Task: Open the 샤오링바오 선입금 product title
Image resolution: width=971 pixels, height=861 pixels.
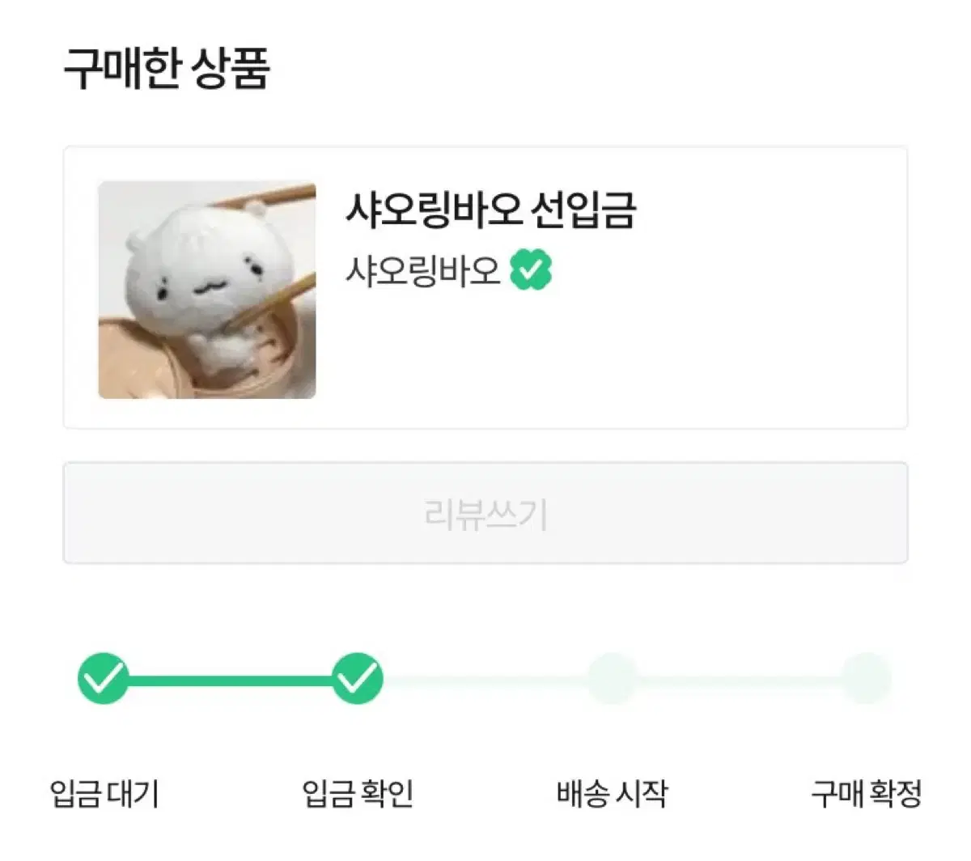Action: point(490,210)
